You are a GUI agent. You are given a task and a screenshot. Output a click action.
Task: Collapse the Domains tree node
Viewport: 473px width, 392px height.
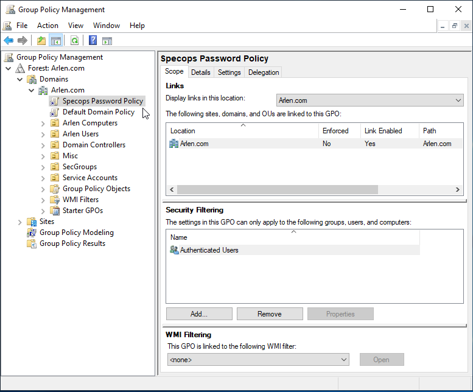[x=20, y=79]
